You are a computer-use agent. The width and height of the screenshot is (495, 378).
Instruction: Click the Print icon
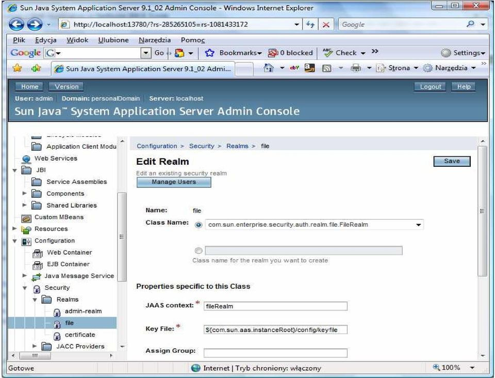pyautogui.click(x=356, y=68)
